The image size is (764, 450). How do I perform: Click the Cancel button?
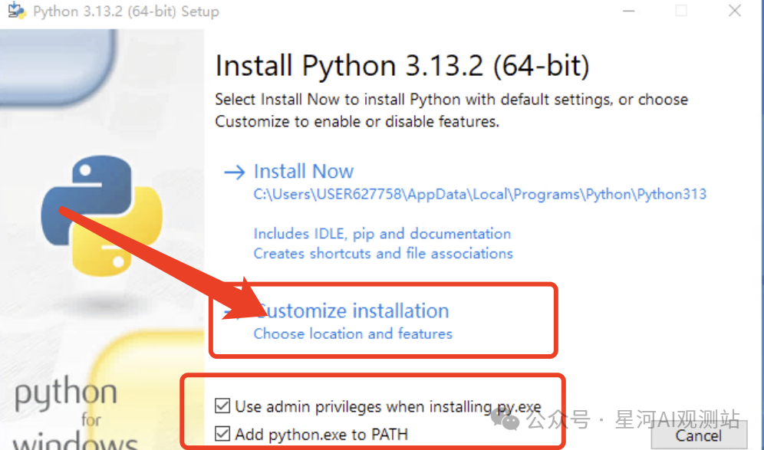click(699, 435)
